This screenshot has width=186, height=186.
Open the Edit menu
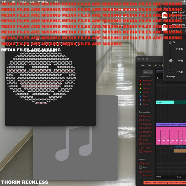(13, 2)
